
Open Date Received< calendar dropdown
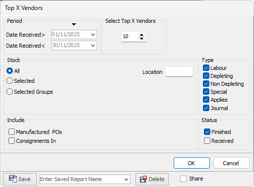point(93,46)
